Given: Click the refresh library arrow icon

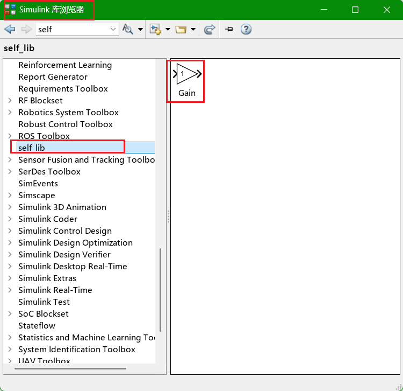Looking at the screenshot, I should point(210,30).
